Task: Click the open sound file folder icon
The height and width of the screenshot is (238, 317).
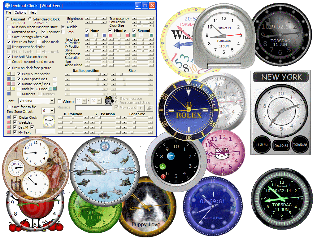Action: (x=150, y=108)
